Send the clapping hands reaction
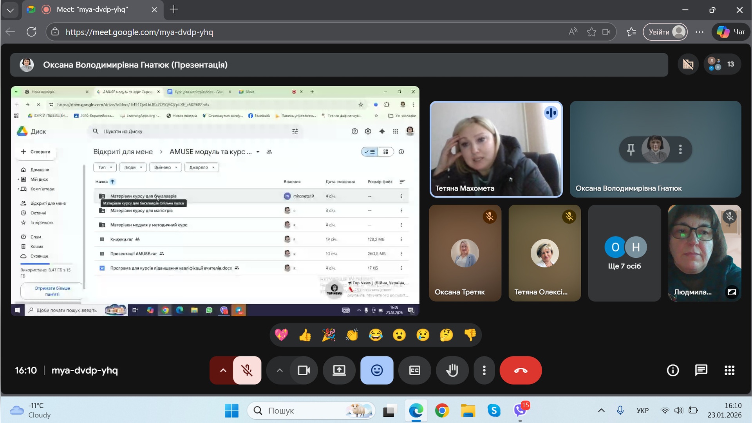Screen dimensions: 752x423 click(x=352, y=335)
